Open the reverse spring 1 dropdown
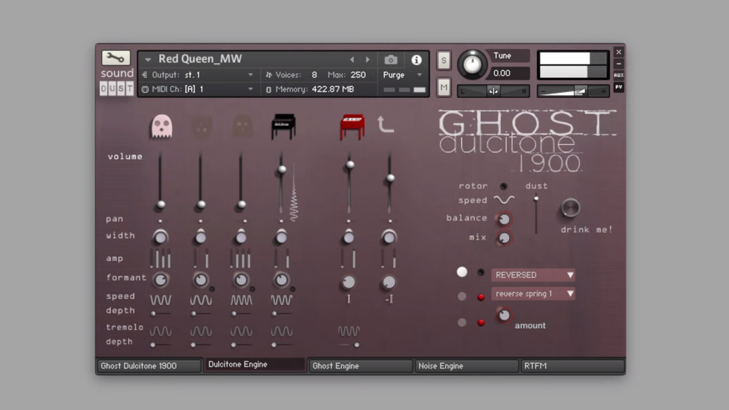 pos(533,294)
